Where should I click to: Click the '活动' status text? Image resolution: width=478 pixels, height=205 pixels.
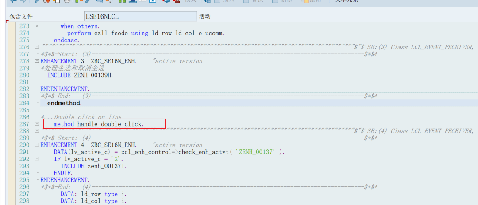pos(204,16)
